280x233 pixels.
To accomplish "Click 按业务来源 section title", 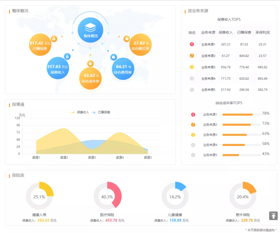I will 198,11.
